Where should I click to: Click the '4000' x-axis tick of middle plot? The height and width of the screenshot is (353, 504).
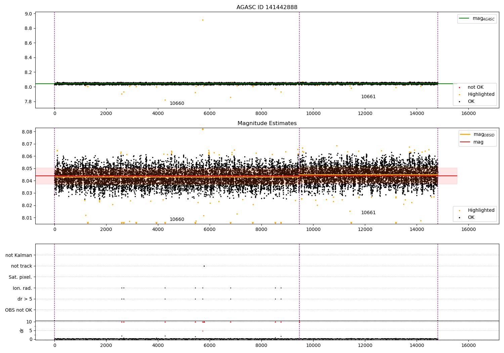point(158,230)
